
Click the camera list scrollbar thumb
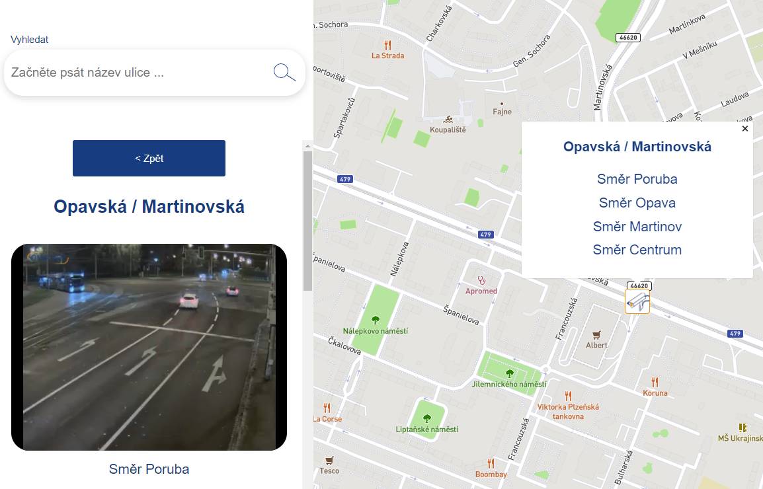point(307,221)
